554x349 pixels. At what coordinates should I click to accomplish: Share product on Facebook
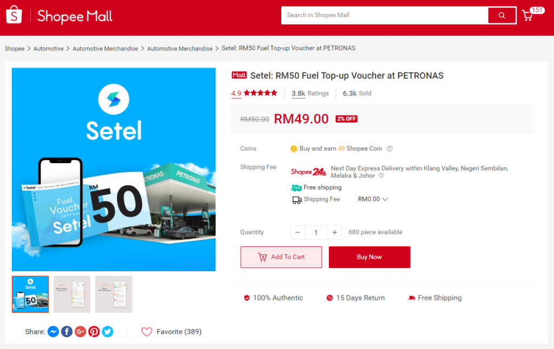click(x=67, y=332)
